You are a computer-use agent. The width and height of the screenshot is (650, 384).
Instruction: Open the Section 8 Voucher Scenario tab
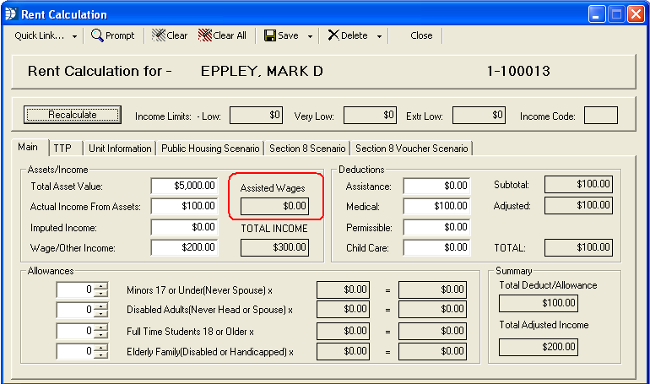coord(412,149)
